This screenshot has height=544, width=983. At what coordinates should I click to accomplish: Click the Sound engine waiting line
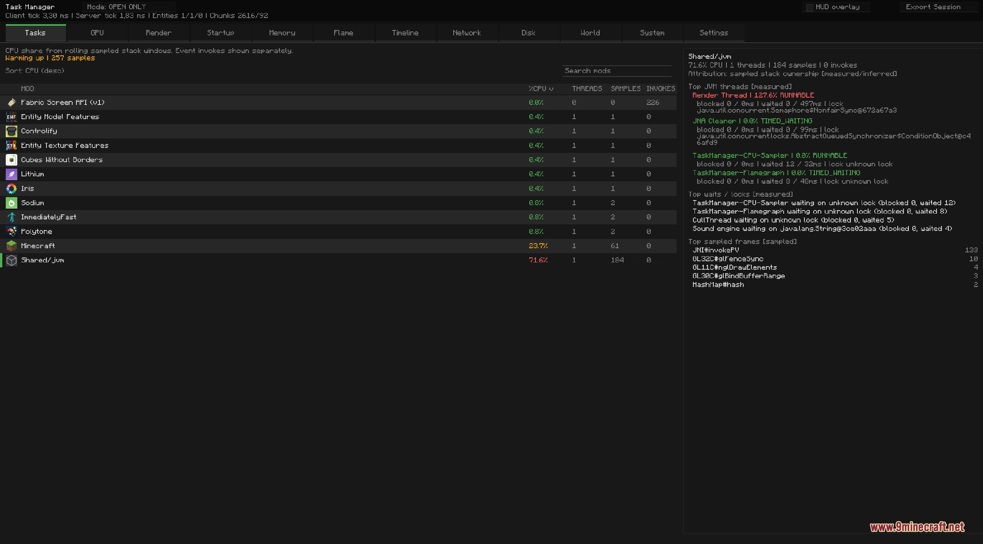point(822,229)
